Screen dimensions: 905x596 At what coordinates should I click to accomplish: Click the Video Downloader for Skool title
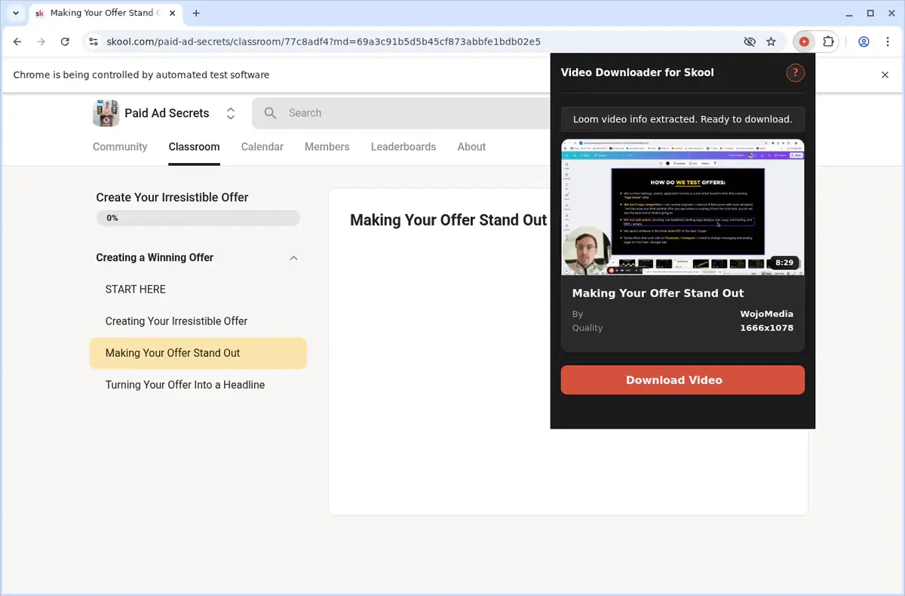click(637, 72)
